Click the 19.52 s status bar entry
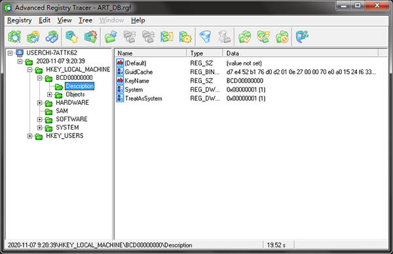Viewport: 393px width, 254px height. tap(276, 245)
